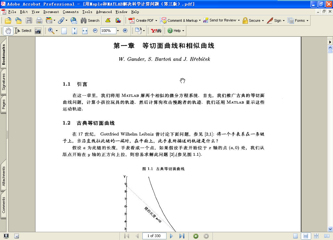Open the Bookmarks side tab

[4, 54]
